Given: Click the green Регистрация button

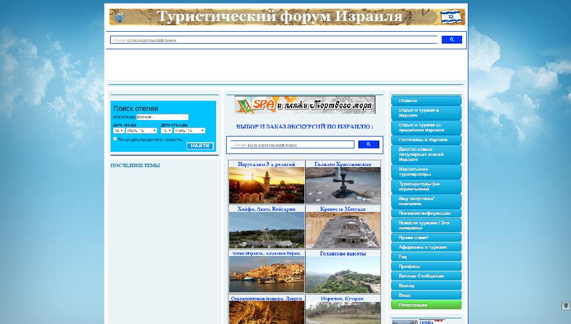Looking at the screenshot, I should 426,305.
